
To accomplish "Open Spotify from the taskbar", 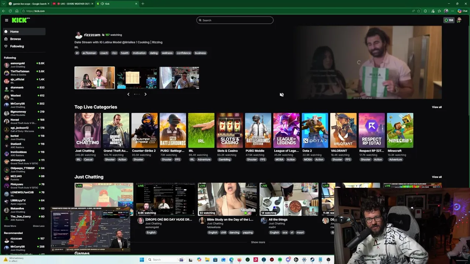I will coord(280,260).
